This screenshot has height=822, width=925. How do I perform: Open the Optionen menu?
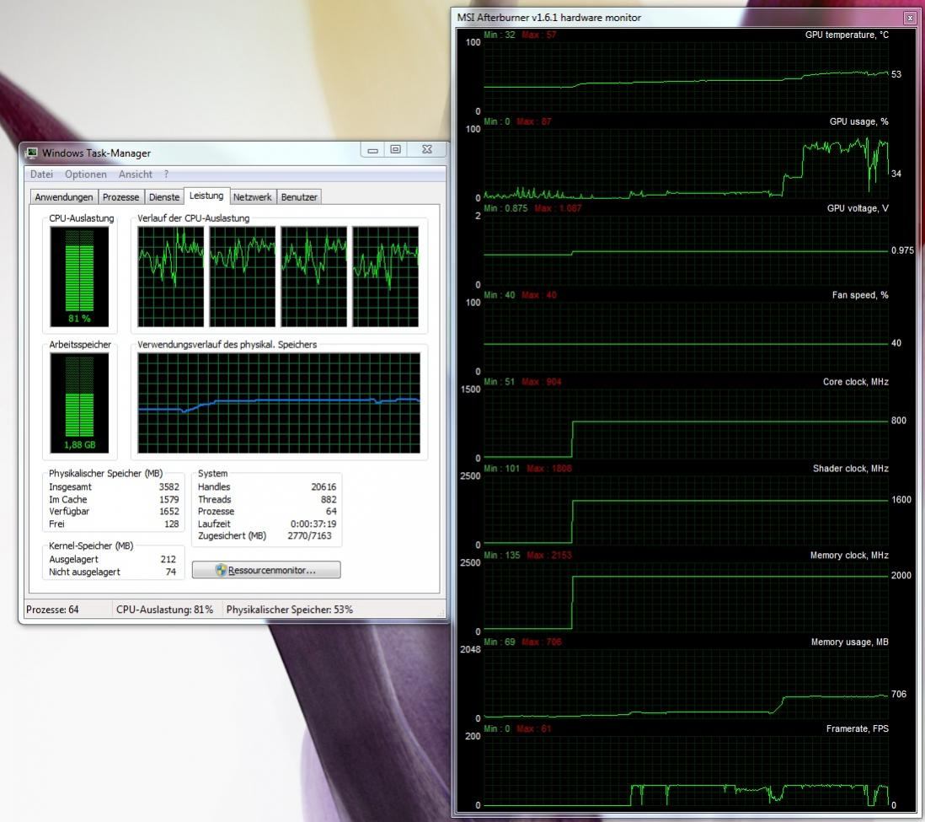point(86,175)
